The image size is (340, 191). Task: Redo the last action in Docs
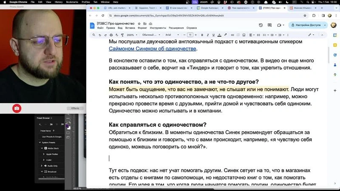point(105,35)
